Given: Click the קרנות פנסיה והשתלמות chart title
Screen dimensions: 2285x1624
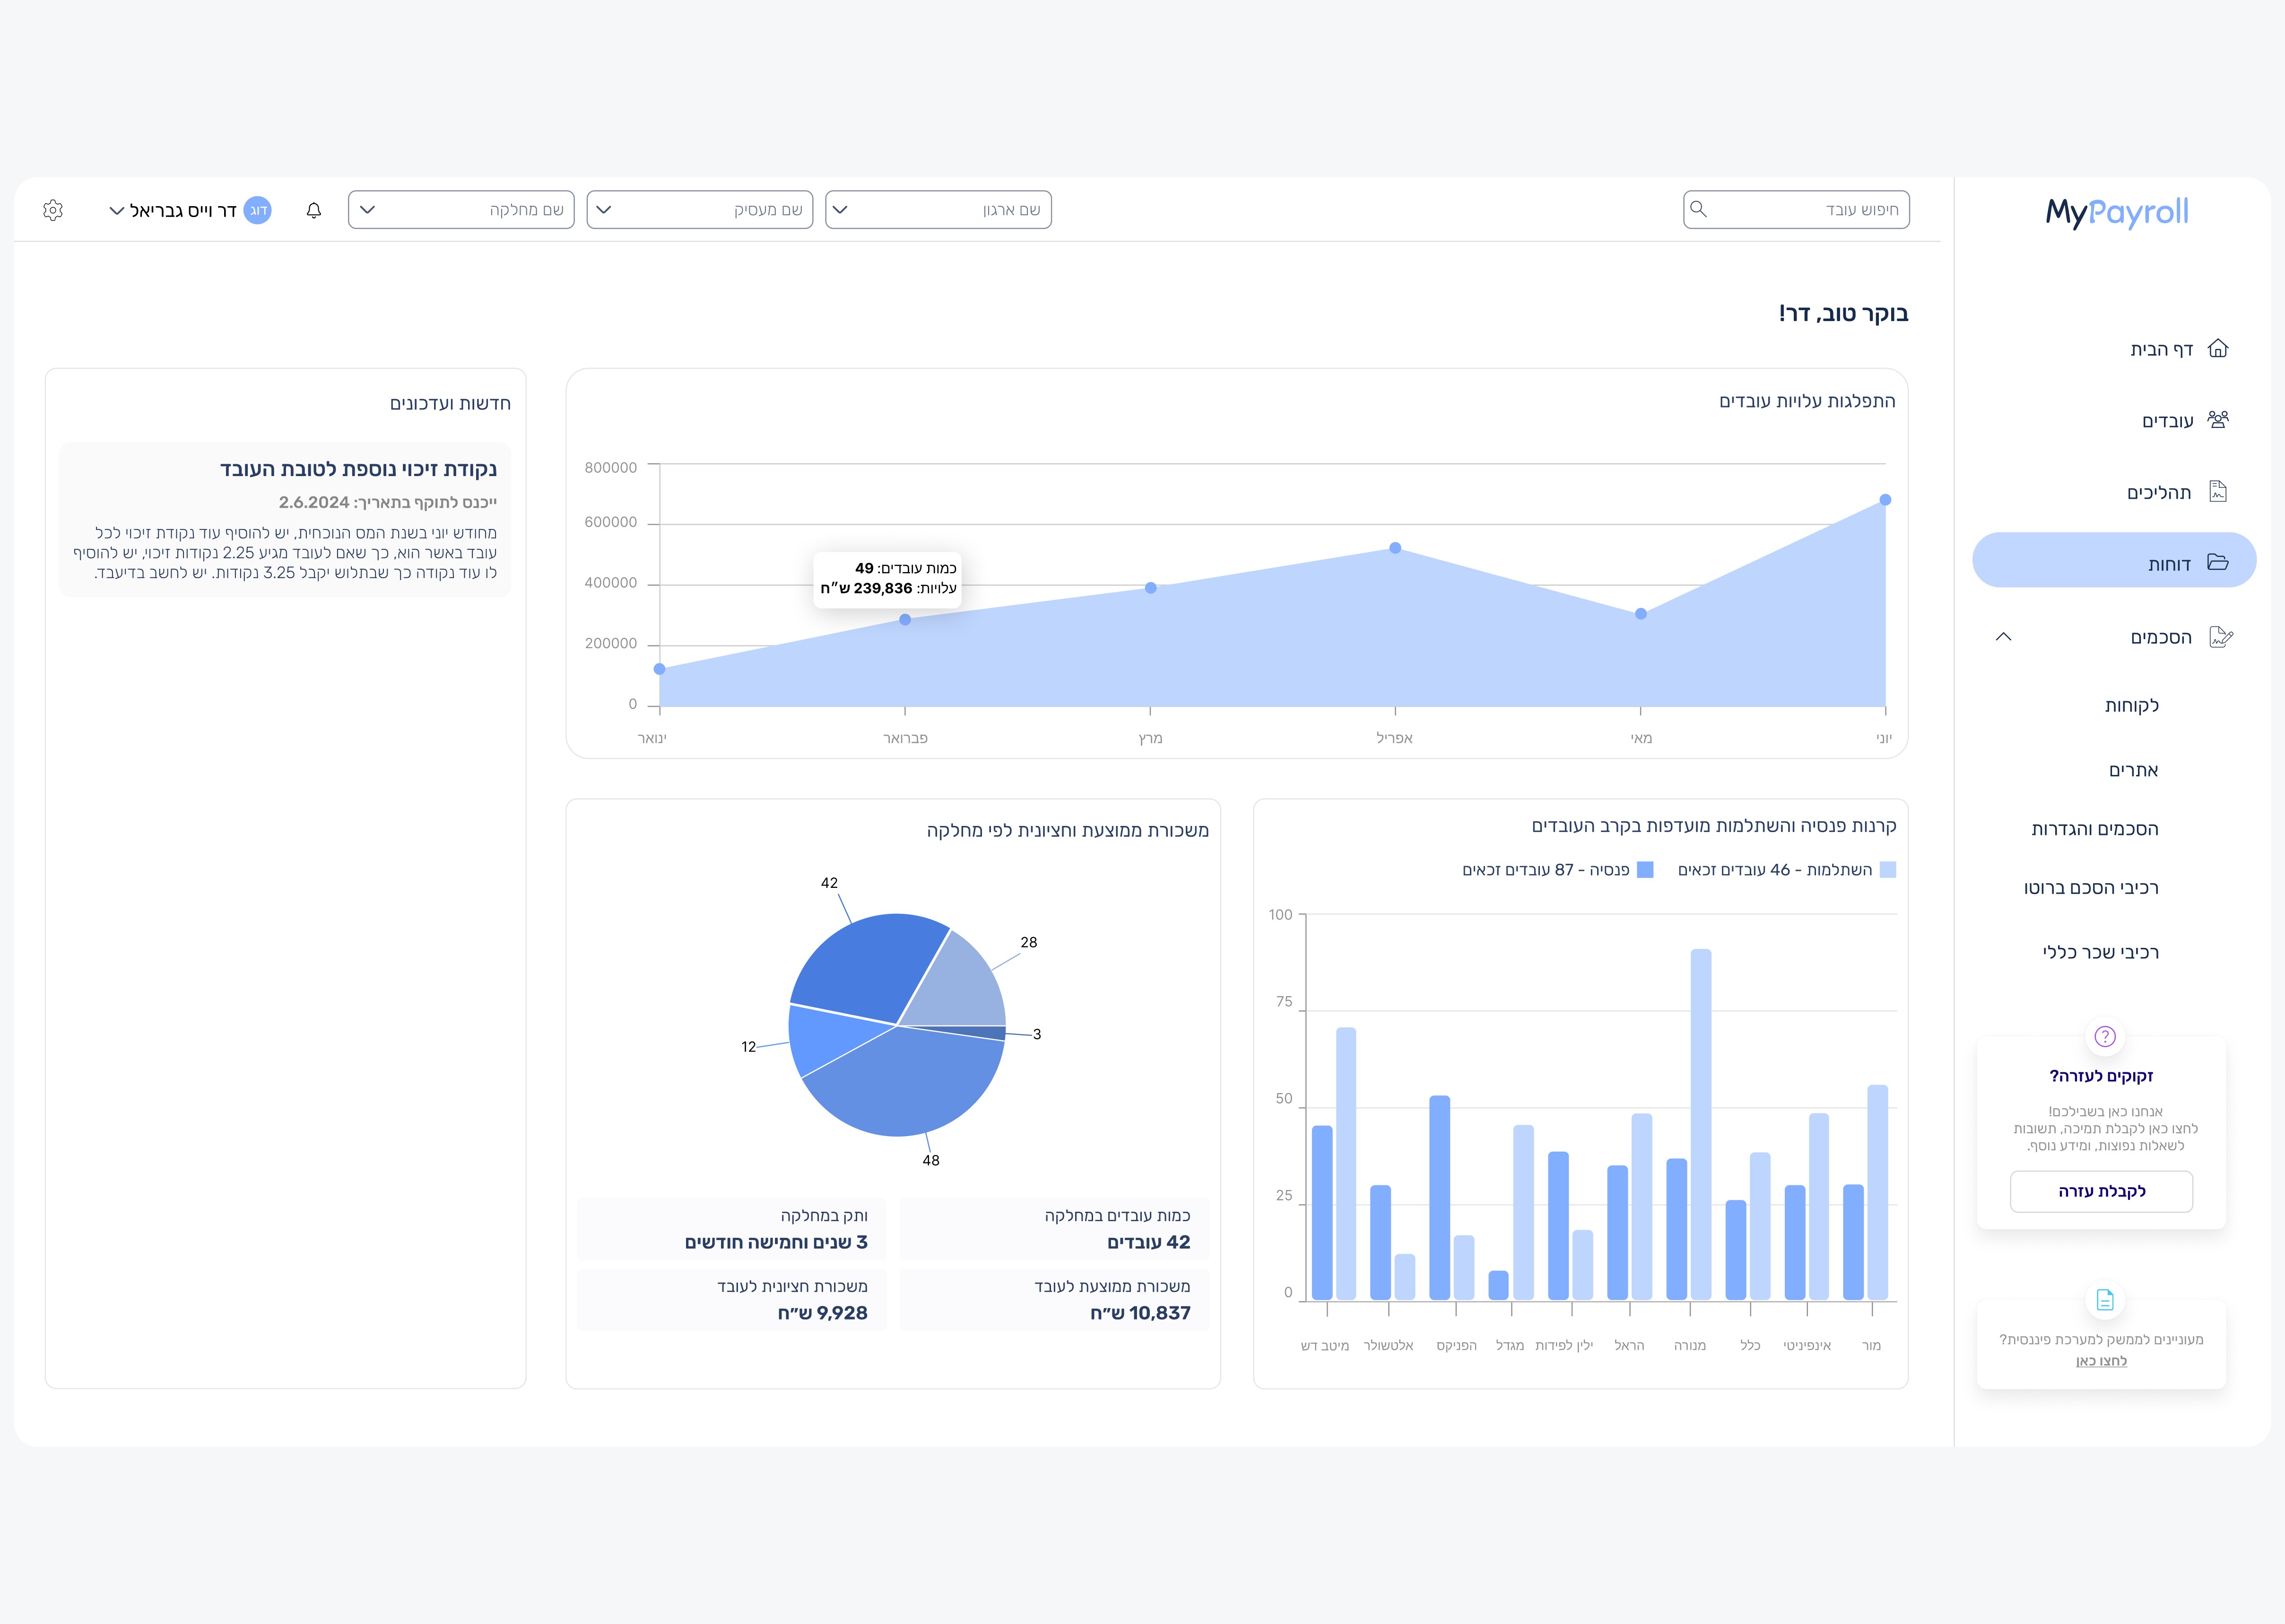Looking at the screenshot, I should coord(1713,826).
